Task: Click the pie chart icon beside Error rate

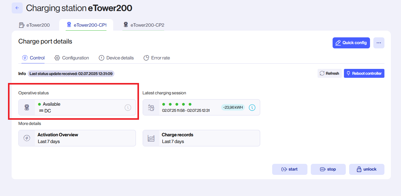Action: tap(146, 58)
